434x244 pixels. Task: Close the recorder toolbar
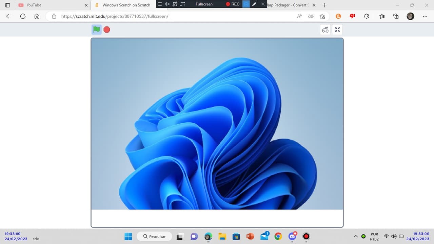[x=263, y=4]
